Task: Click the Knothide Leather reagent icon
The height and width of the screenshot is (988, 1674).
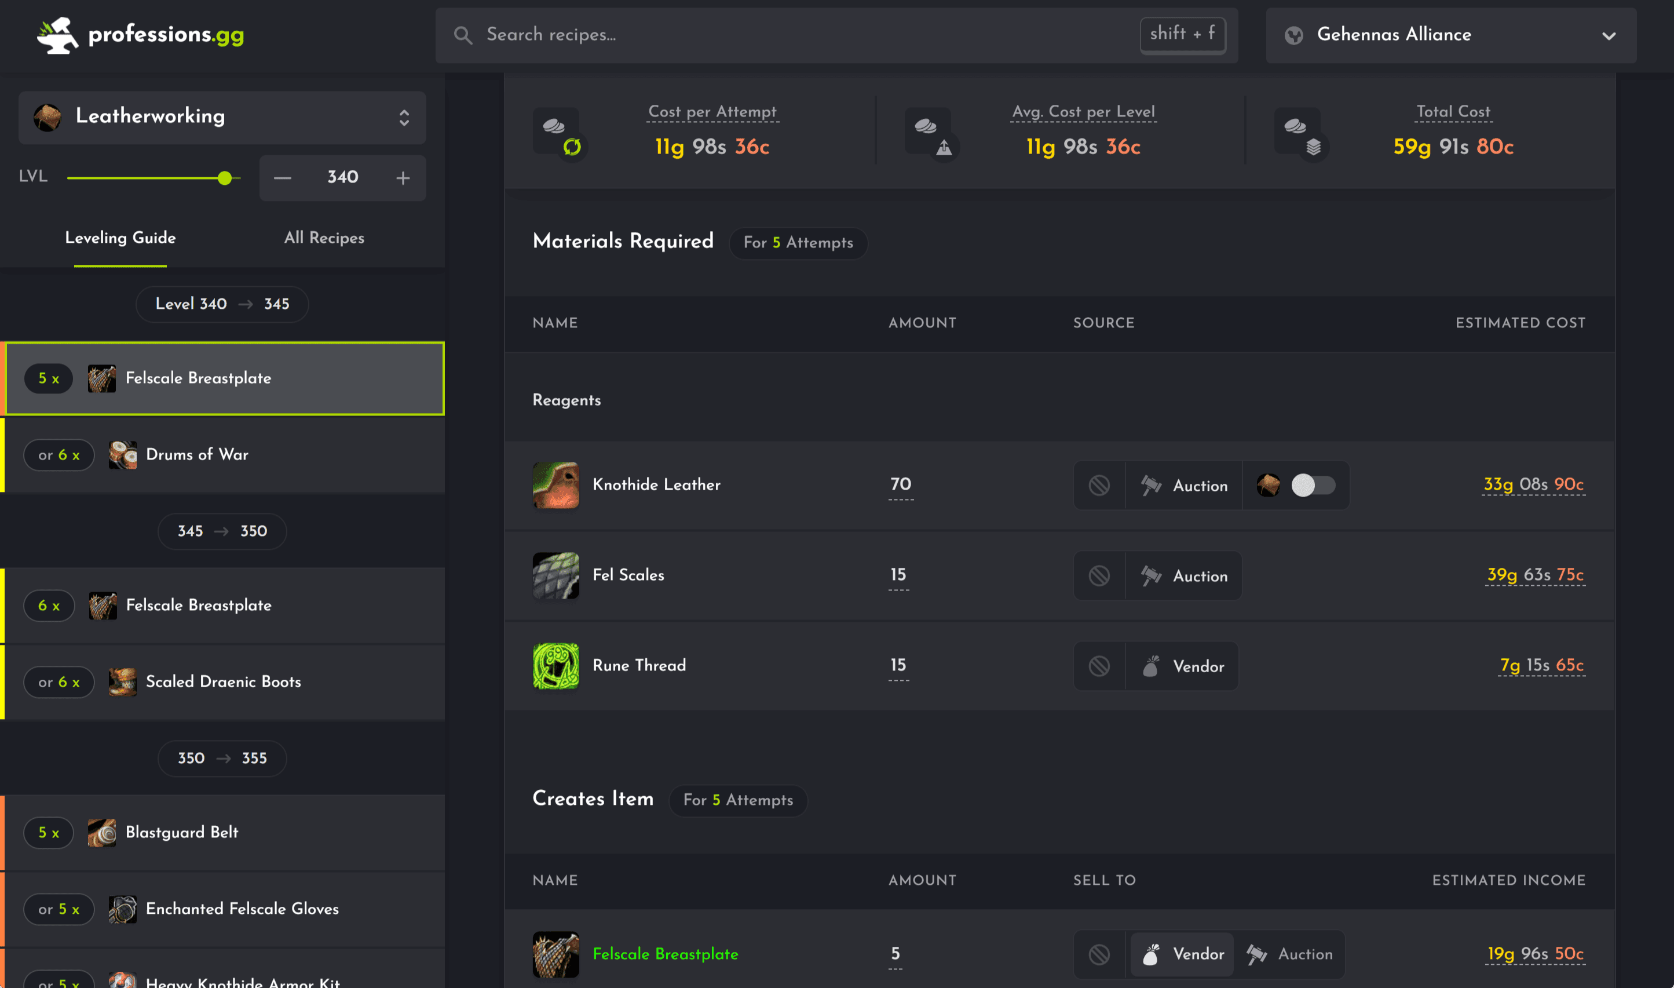Action: click(555, 484)
